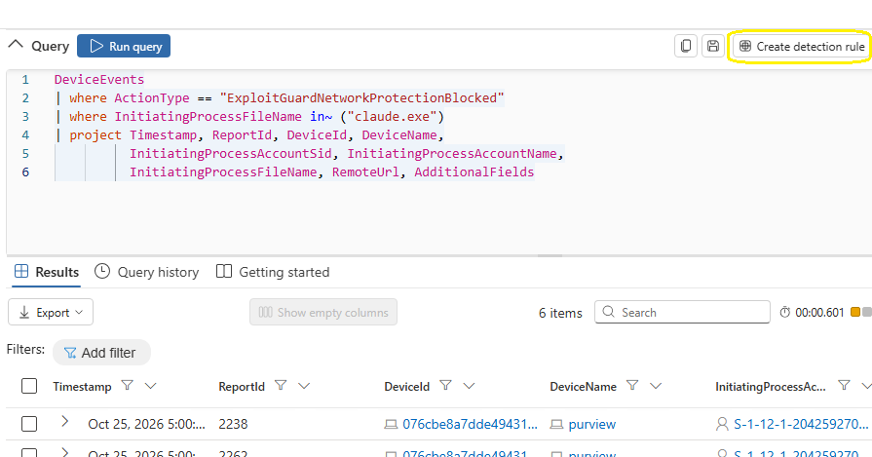The width and height of the screenshot is (872, 457).
Task: Open the Query history tab
Action: [146, 272]
